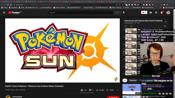Open the Wheel of Names bookmark
This screenshot has width=175, height=98.
[x=102, y=8]
